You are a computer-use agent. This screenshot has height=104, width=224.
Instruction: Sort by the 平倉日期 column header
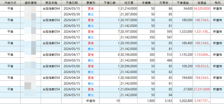tap(72, 3)
